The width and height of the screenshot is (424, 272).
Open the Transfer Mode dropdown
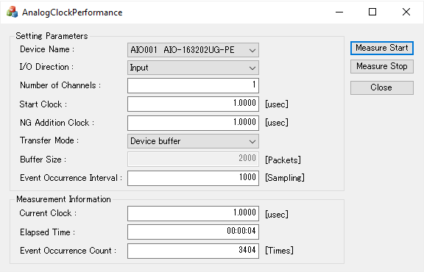(193, 141)
